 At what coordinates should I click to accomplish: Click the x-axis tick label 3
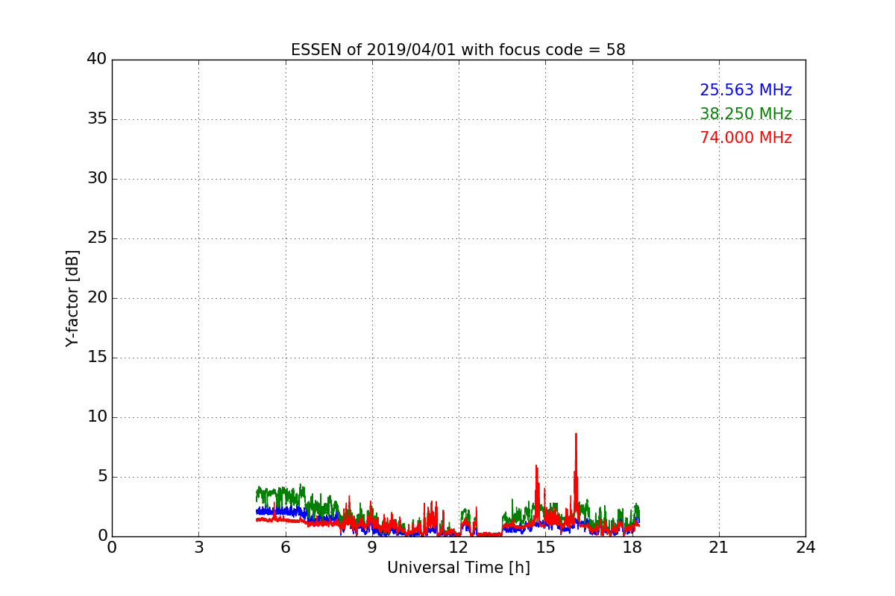198,548
